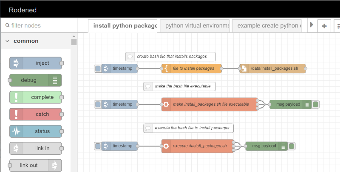The image size is (340, 172).
Task: Select the comment 'create bash file that installs packages'
Action: pos(170,57)
